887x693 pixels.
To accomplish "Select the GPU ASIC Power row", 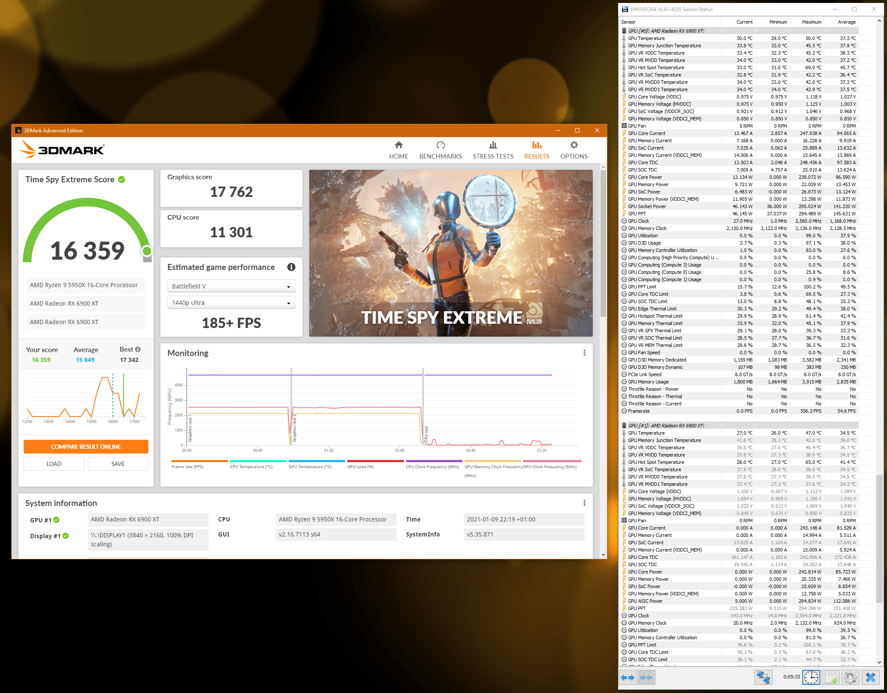I will point(739,601).
